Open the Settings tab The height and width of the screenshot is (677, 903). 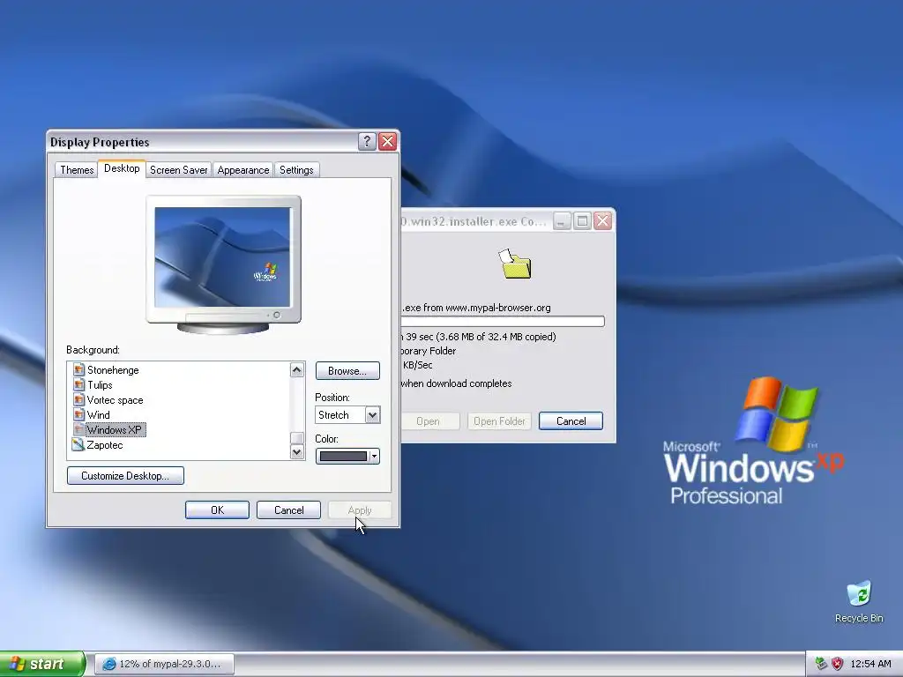(296, 170)
